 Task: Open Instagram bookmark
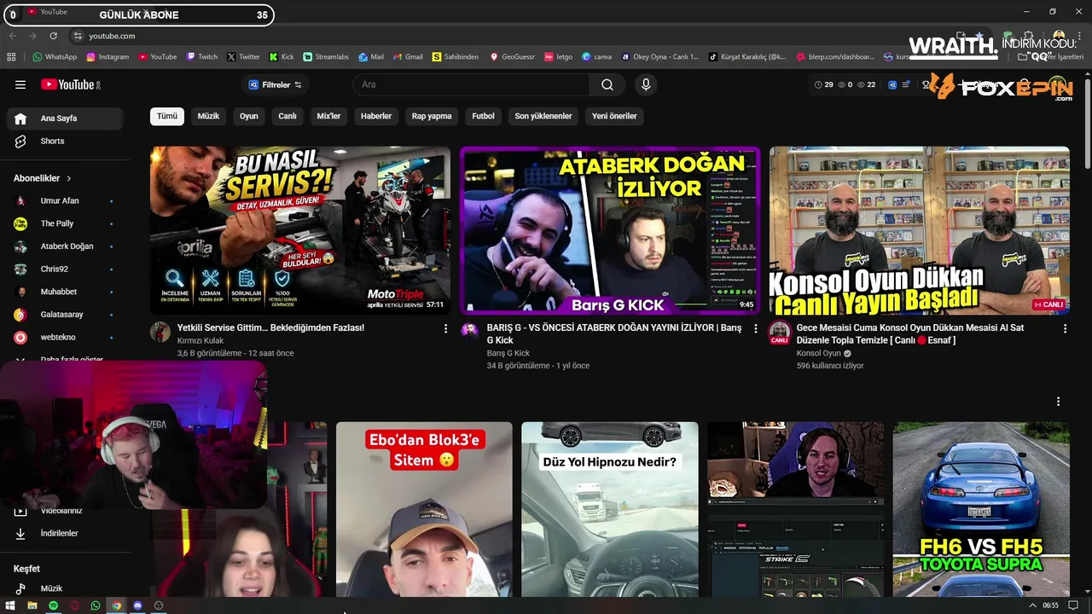pos(107,57)
